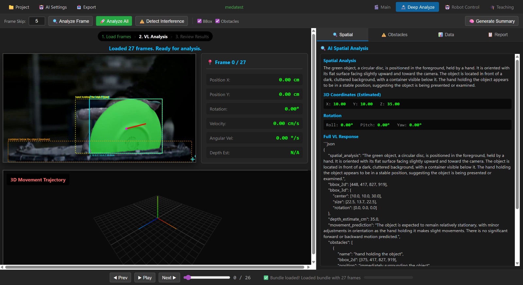523x285 pixels.
Task: Toggle the BBox checkbox
Action: coord(199,21)
